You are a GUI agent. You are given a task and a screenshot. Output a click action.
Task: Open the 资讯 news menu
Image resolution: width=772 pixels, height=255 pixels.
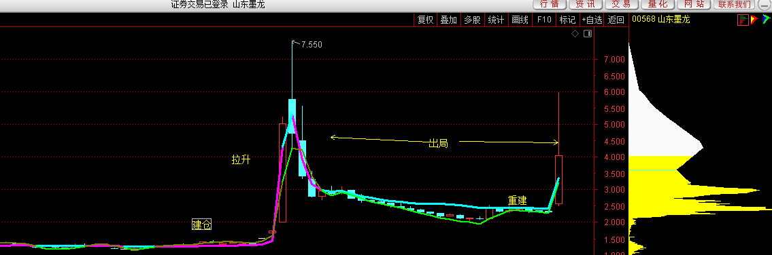point(586,5)
